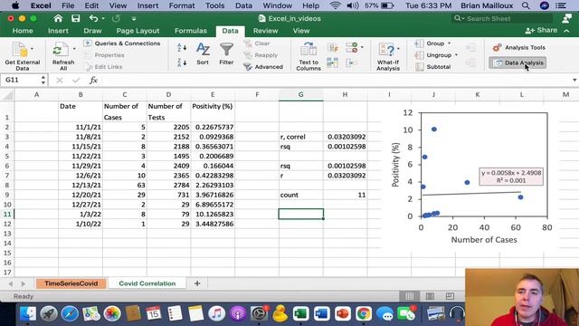Expand Data Validation dropdown arrow
Viewport: 579px width, 326px height.
click(x=362, y=47)
